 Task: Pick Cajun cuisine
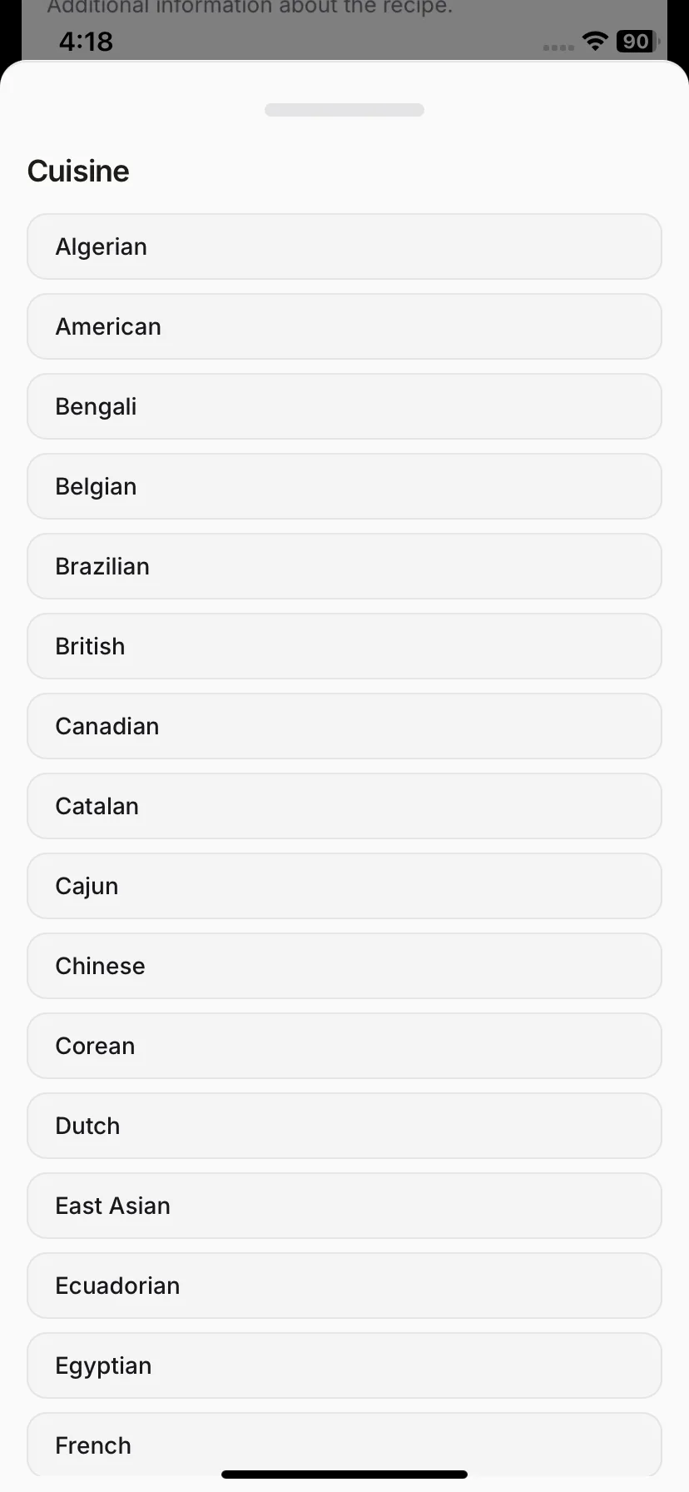tap(344, 886)
